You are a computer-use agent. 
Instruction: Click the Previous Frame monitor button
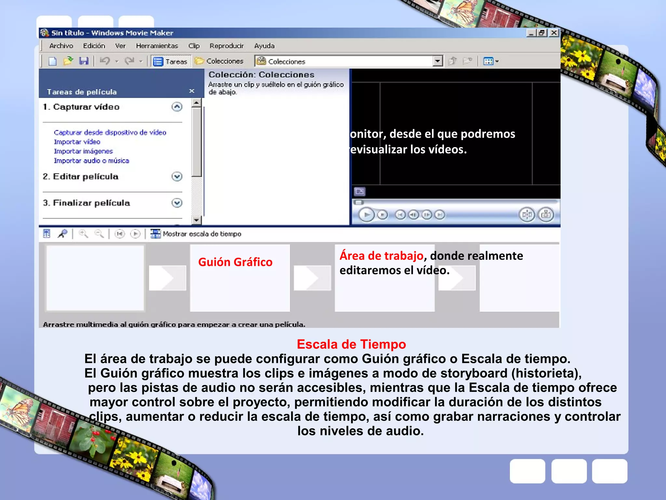(x=413, y=215)
